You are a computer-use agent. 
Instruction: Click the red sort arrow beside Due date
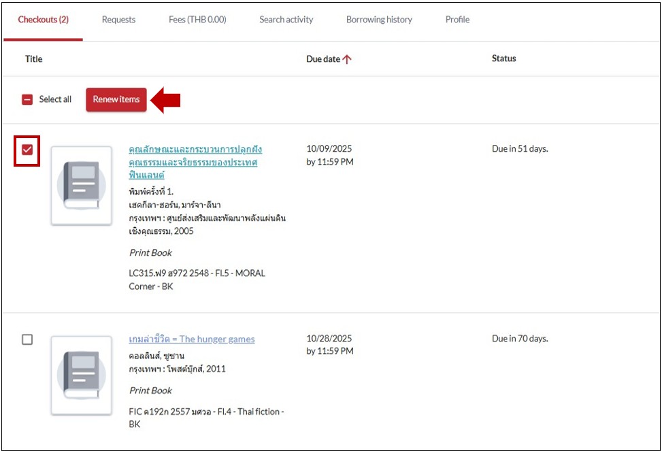(x=347, y=59)
